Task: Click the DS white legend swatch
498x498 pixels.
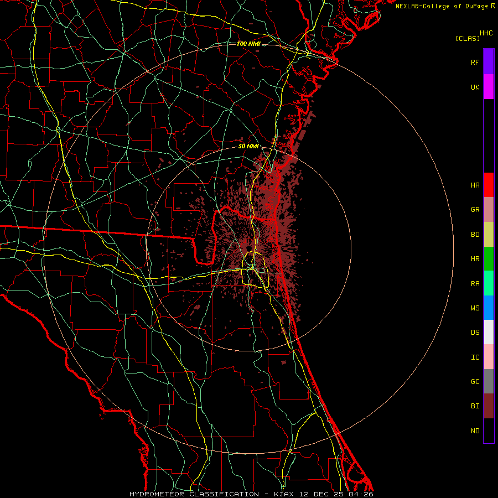Action: pyautogui.click(x=489, y=332)
